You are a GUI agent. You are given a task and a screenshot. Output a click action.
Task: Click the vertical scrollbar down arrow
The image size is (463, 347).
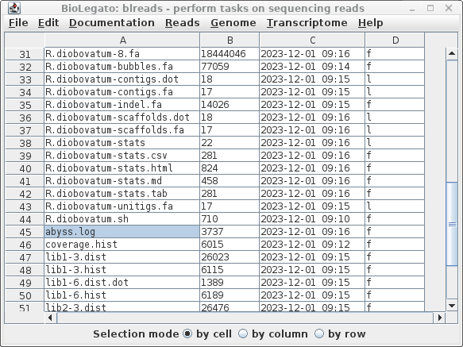(452, 306)
